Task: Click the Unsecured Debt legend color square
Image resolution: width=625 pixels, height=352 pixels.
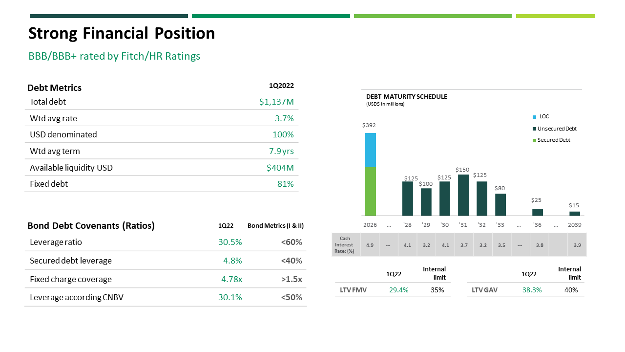Action: 534,129
